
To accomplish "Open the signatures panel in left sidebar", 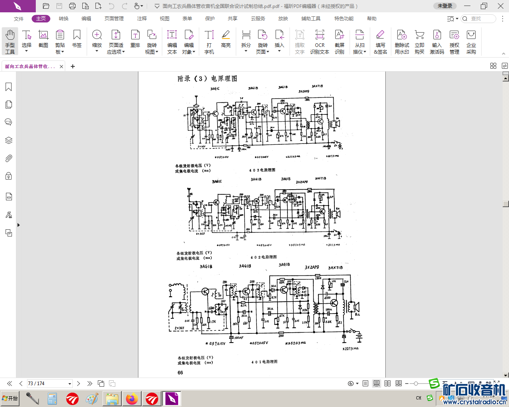I will (8, 215).
